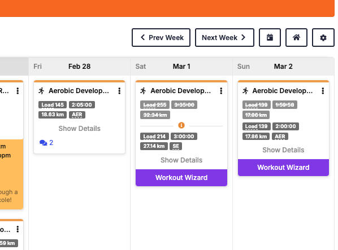This screenshot has width=338, height=250.
Task: Click running icon on Feb 28 workout card
Action: [x=41, y=91]
